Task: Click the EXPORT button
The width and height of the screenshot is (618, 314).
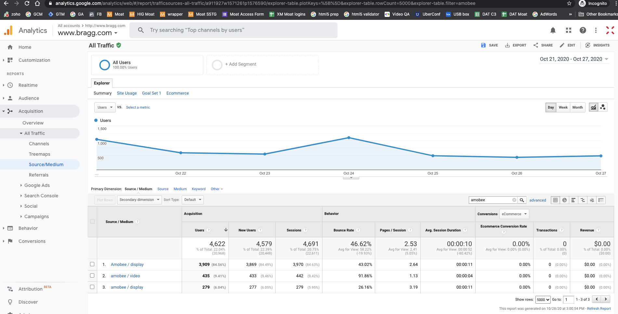Action: coord(516,46)
